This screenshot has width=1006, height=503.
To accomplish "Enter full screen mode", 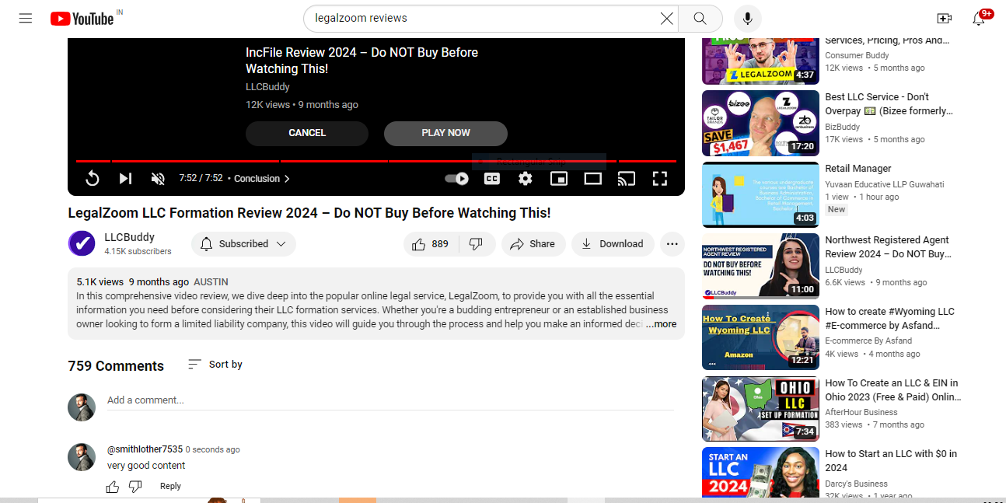I will coord(660,179).
